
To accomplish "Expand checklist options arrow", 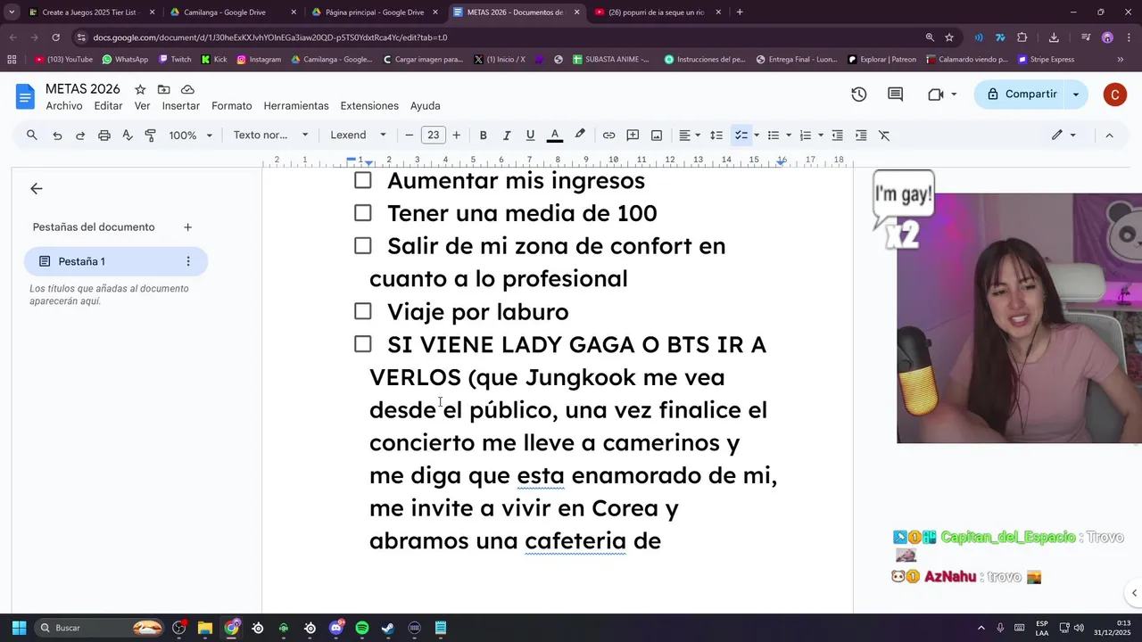I will click(x=757, y=136).
